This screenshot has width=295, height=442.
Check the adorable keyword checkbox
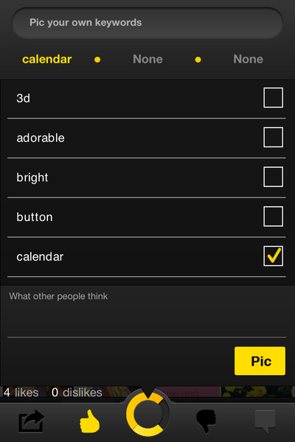pyautogui.click(x=274, y=137)
